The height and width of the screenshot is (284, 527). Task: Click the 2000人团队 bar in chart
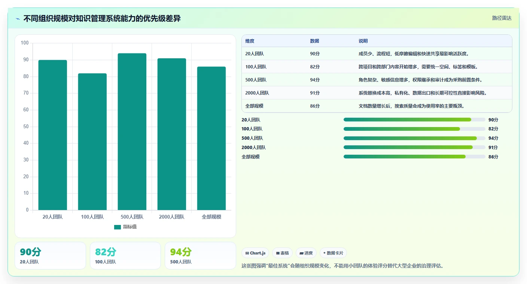coord(172,134)
